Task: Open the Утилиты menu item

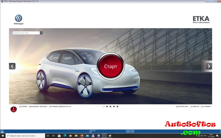Action: [194, 107]
